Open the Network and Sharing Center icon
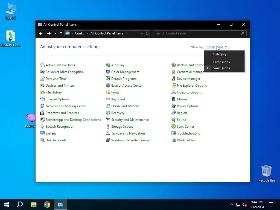The width and height of the screenshot is (280, 210). pos(42,106)
